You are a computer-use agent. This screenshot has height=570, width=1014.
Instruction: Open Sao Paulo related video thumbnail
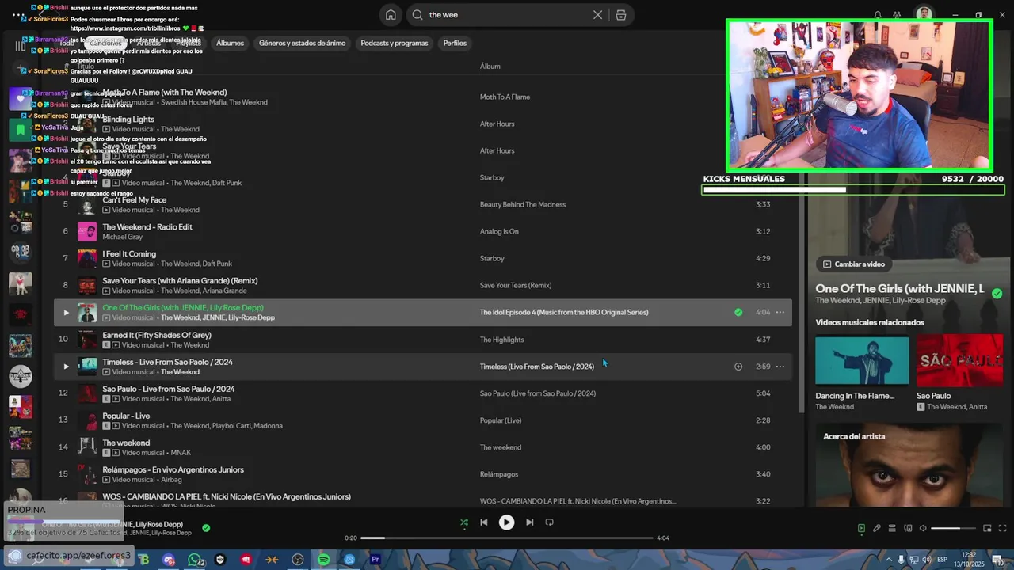click(x=959, y=361)
